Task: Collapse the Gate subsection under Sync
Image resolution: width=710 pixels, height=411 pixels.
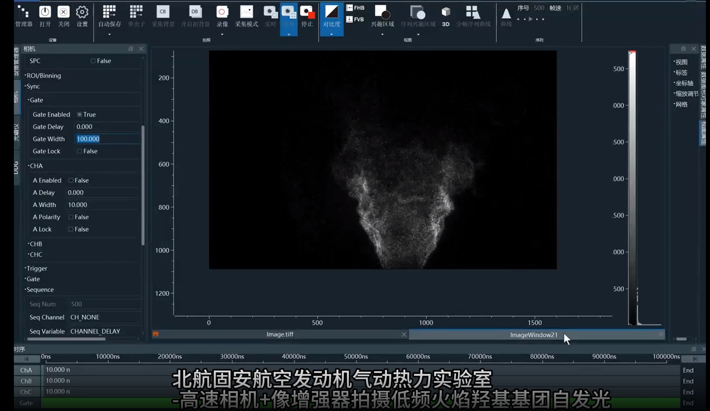Action: [x=36, y=100]
